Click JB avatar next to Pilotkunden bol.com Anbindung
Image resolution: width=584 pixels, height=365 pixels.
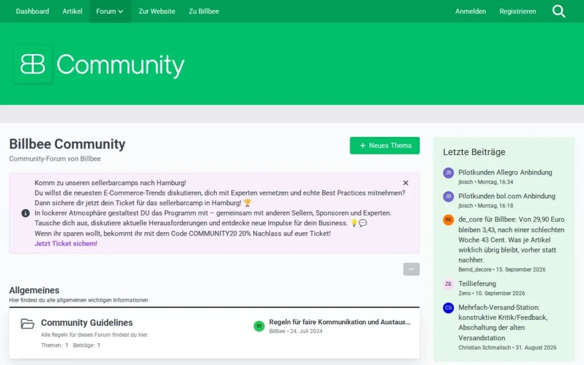click(x=448, y=196)
